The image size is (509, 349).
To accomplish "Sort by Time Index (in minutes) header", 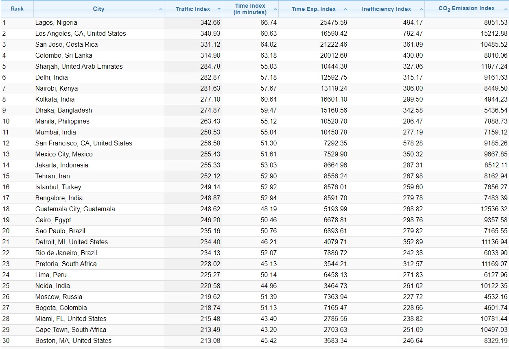I will 251,9.
